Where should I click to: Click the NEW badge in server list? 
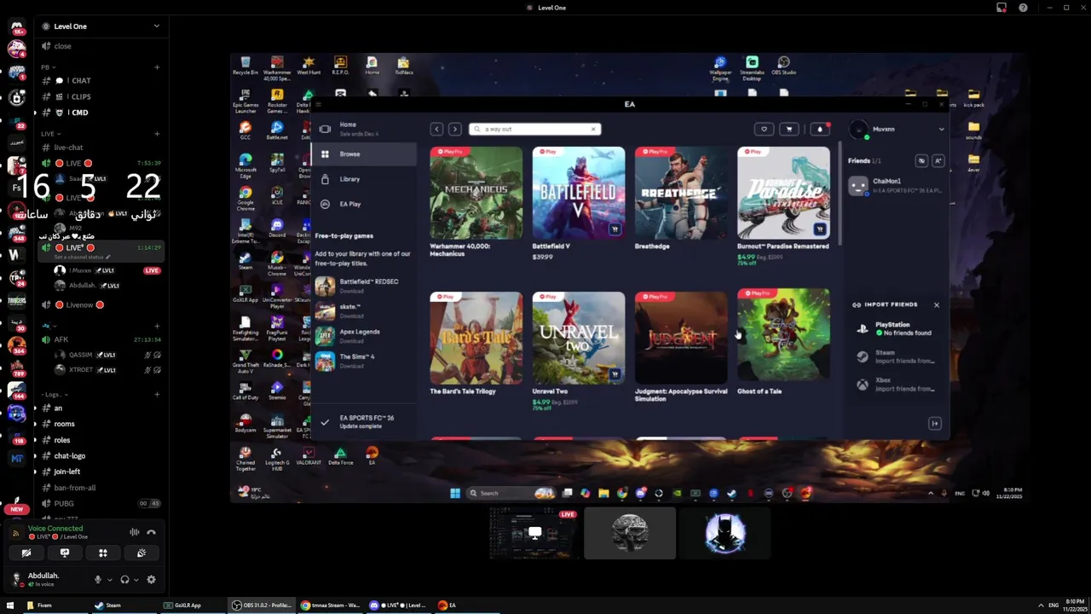[16, 509]
